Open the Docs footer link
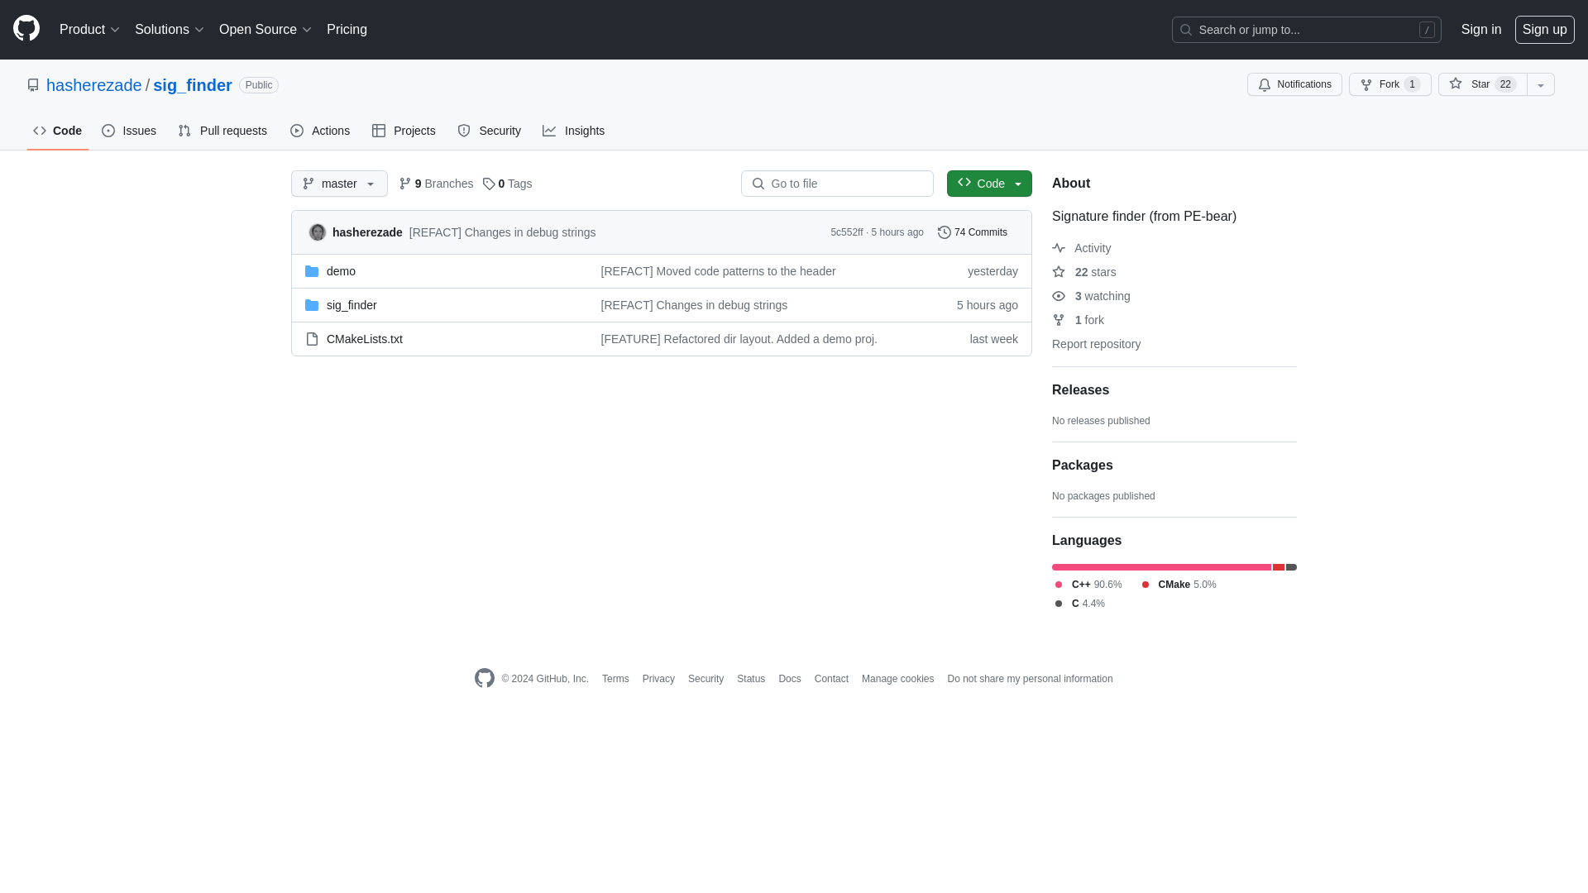The width and height of the screenshot is (1588, 893). pos(790,679)
